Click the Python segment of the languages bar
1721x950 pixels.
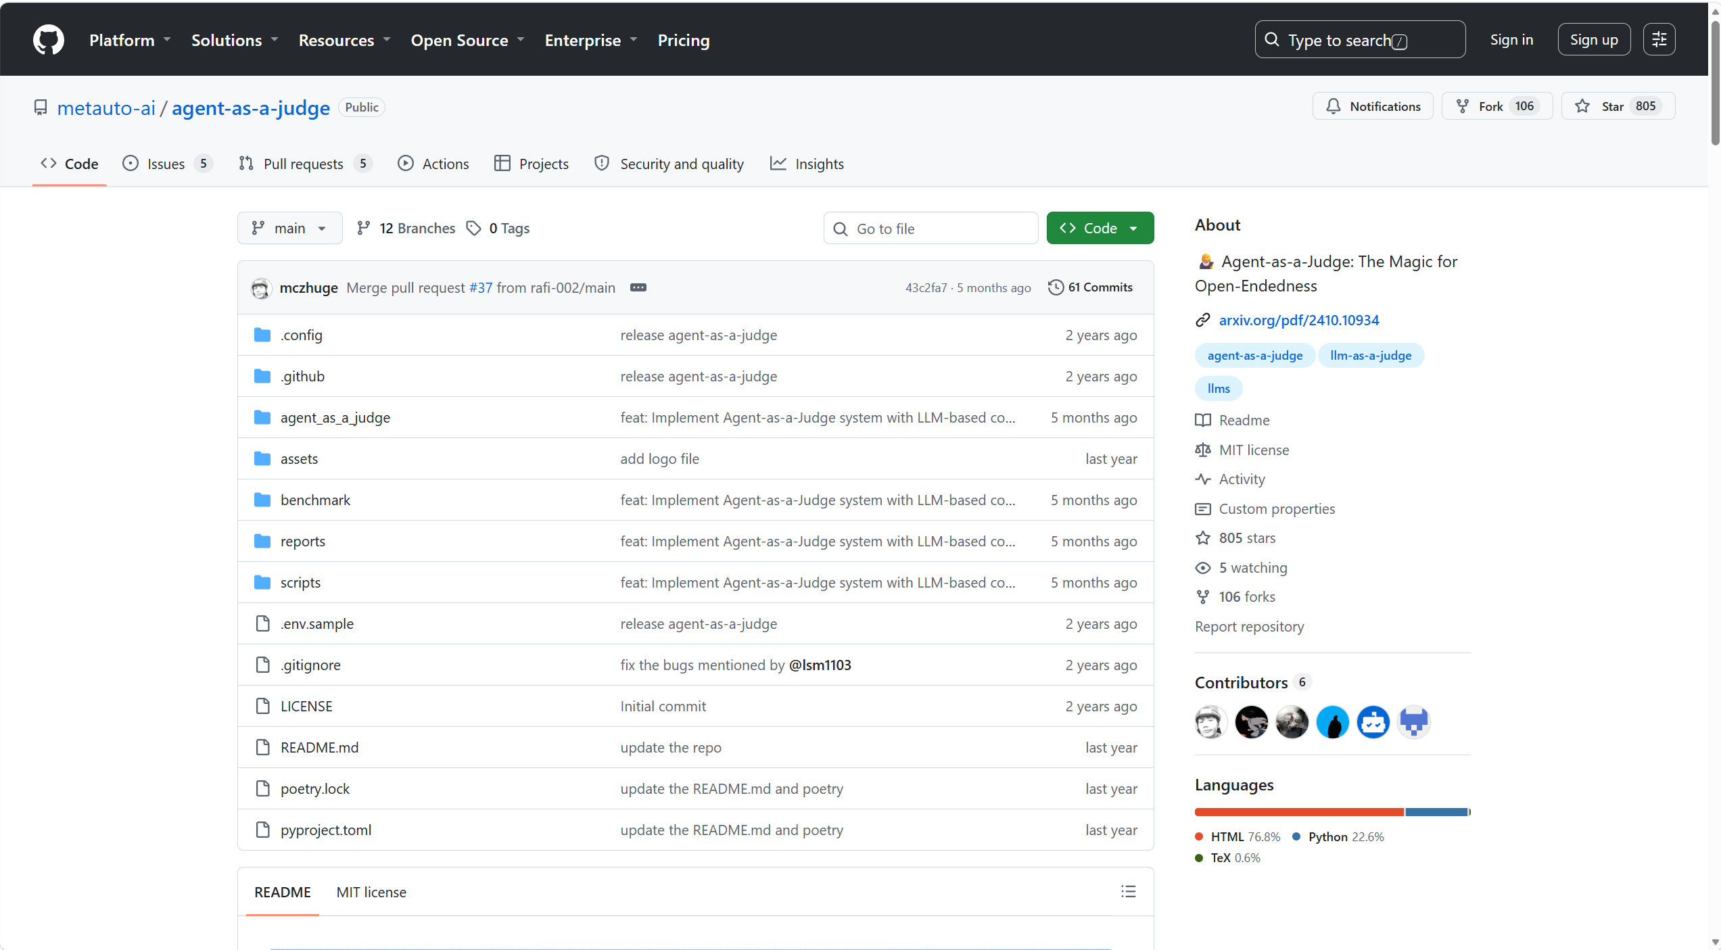pos(1436,812)
